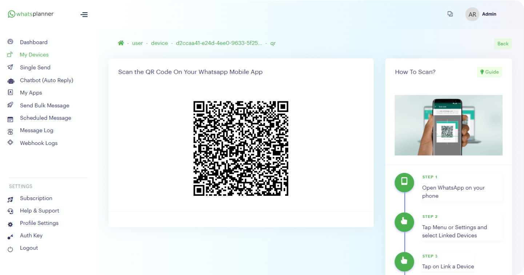
Task: Click the home icon in breadcrumb
Action: pos(121,43)
